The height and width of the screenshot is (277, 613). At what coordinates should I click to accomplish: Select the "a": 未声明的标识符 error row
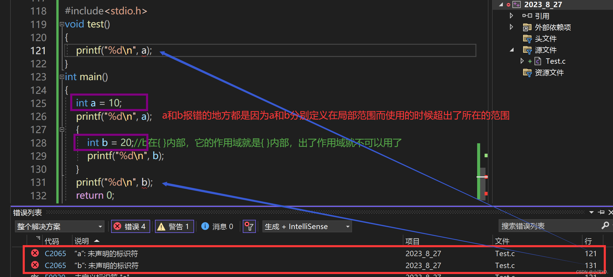click(x=314, y=253)
